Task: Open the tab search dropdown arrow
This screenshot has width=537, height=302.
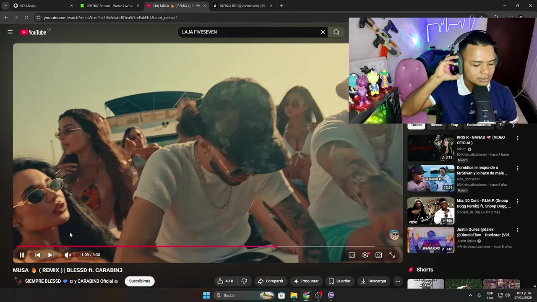Action: [5, 6]
